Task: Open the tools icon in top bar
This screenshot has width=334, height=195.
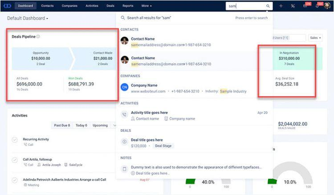Action: click(x=293, y=6)
